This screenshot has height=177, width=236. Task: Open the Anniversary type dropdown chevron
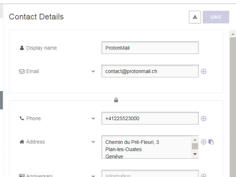[93, 176]
